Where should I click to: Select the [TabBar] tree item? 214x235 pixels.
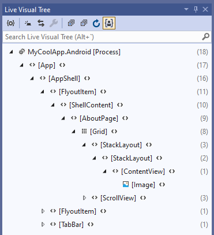[71, 225]
